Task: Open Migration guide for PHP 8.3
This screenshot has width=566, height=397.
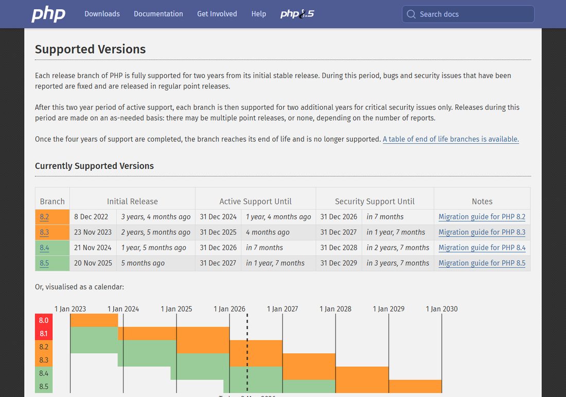Action: (x=482, y=232)
